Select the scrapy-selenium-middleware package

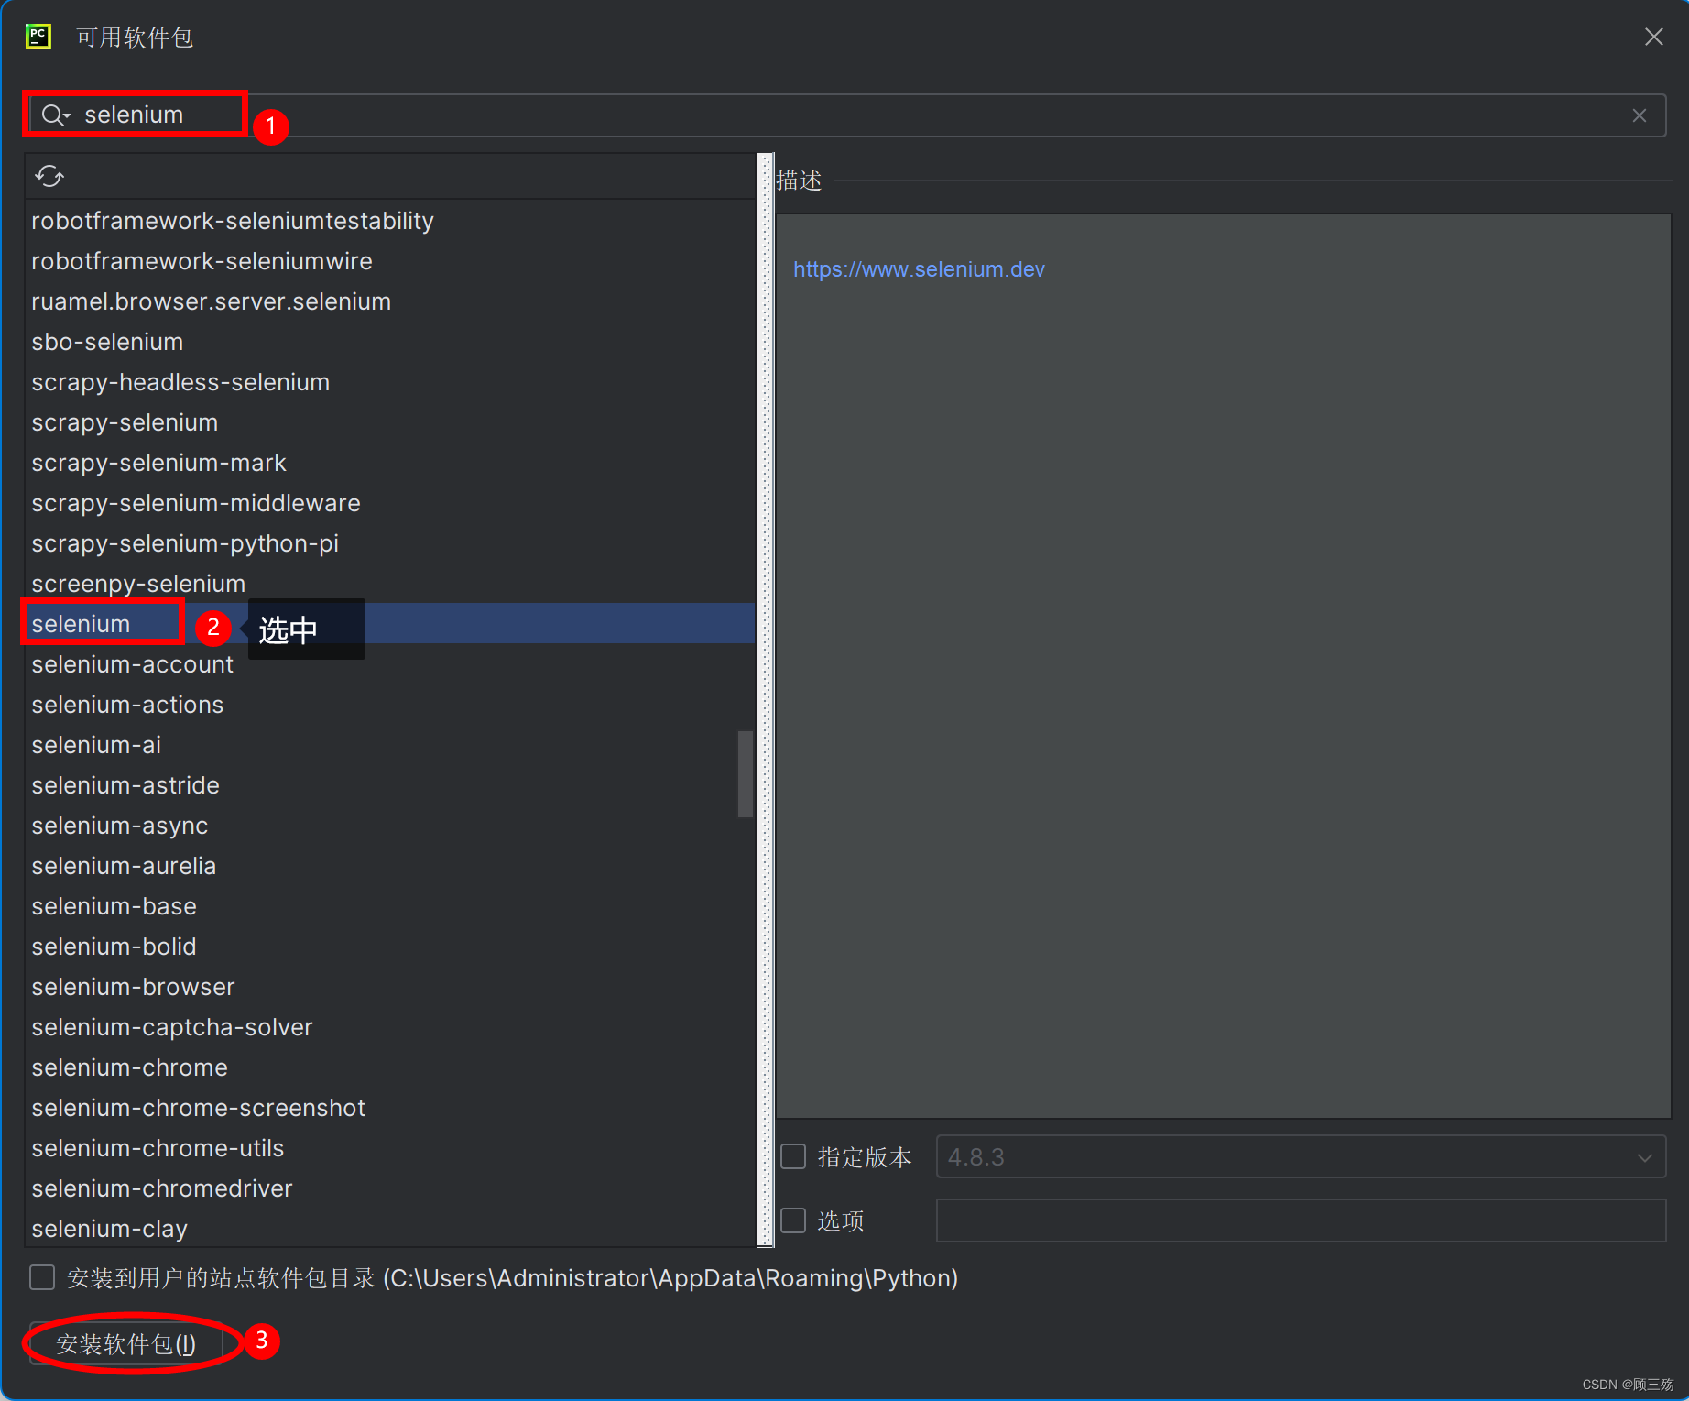[390, 503]
